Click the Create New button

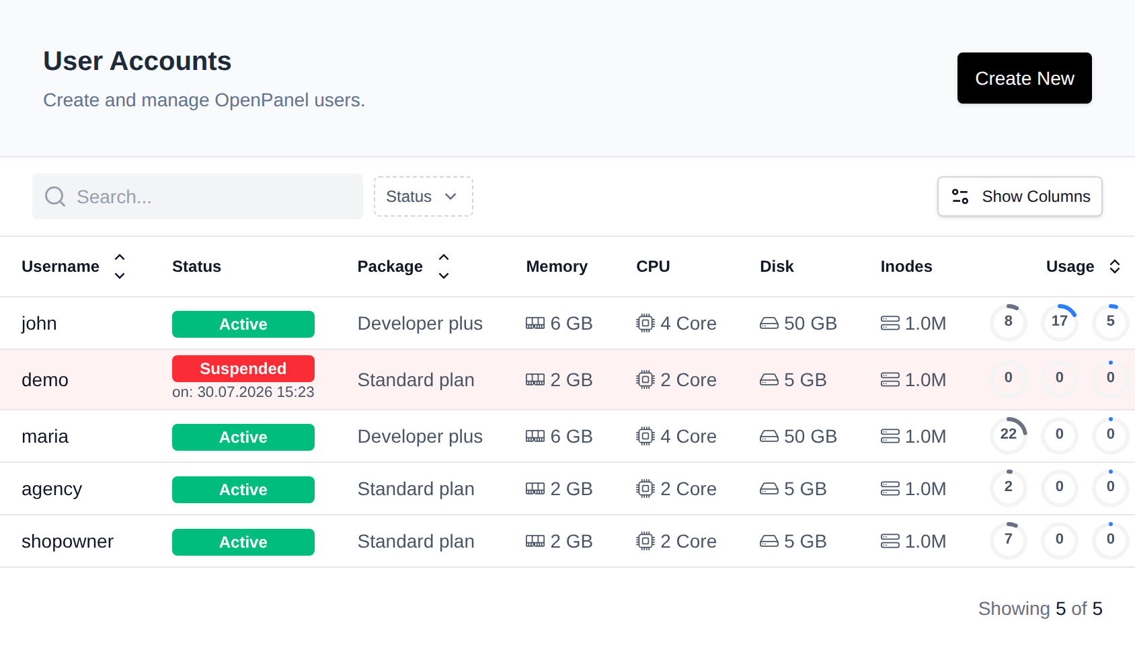tap(1024, 78)
